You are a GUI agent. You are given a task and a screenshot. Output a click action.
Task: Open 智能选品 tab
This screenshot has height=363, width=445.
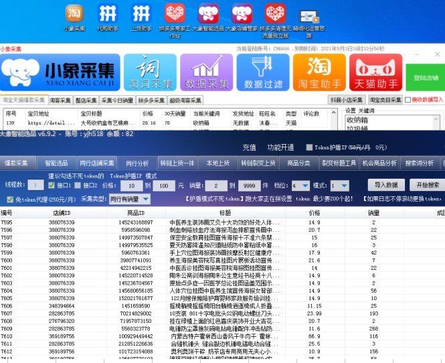pyautogui.click(x=56, y=163)
